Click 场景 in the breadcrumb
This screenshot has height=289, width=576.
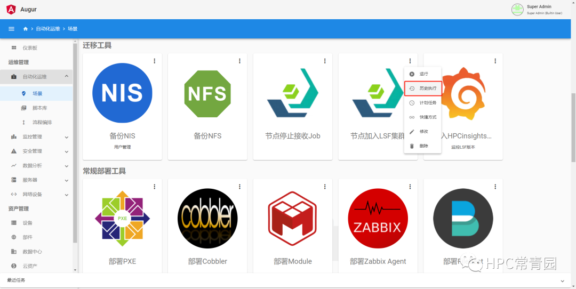[x=73, y=29]
